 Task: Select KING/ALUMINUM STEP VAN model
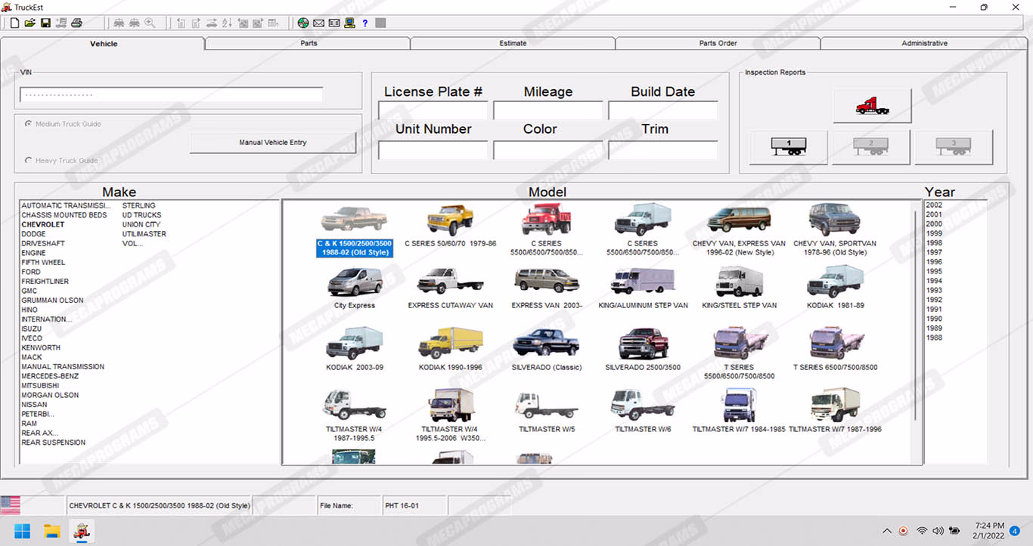coord(643,288)
